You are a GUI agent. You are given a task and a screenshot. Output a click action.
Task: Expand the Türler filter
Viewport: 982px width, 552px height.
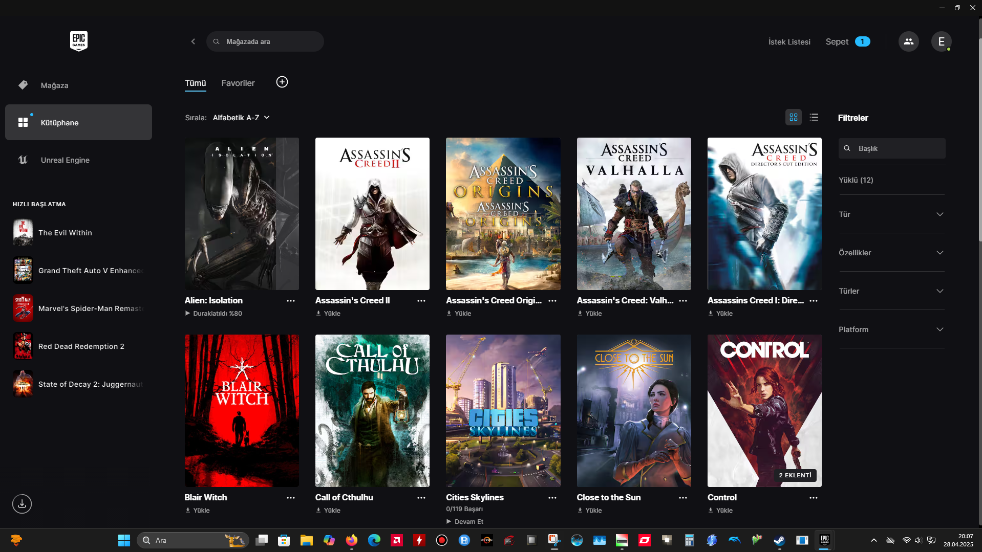[891, 291]
